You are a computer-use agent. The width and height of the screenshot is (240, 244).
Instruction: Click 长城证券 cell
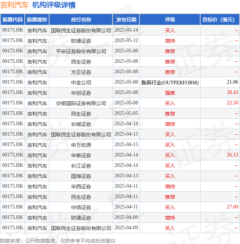click(x=81, y=124)
